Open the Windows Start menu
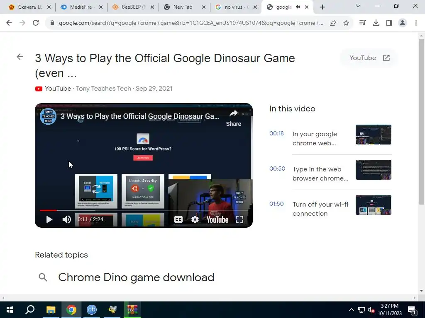Viewport: 425px width, 318px height. 10,310
